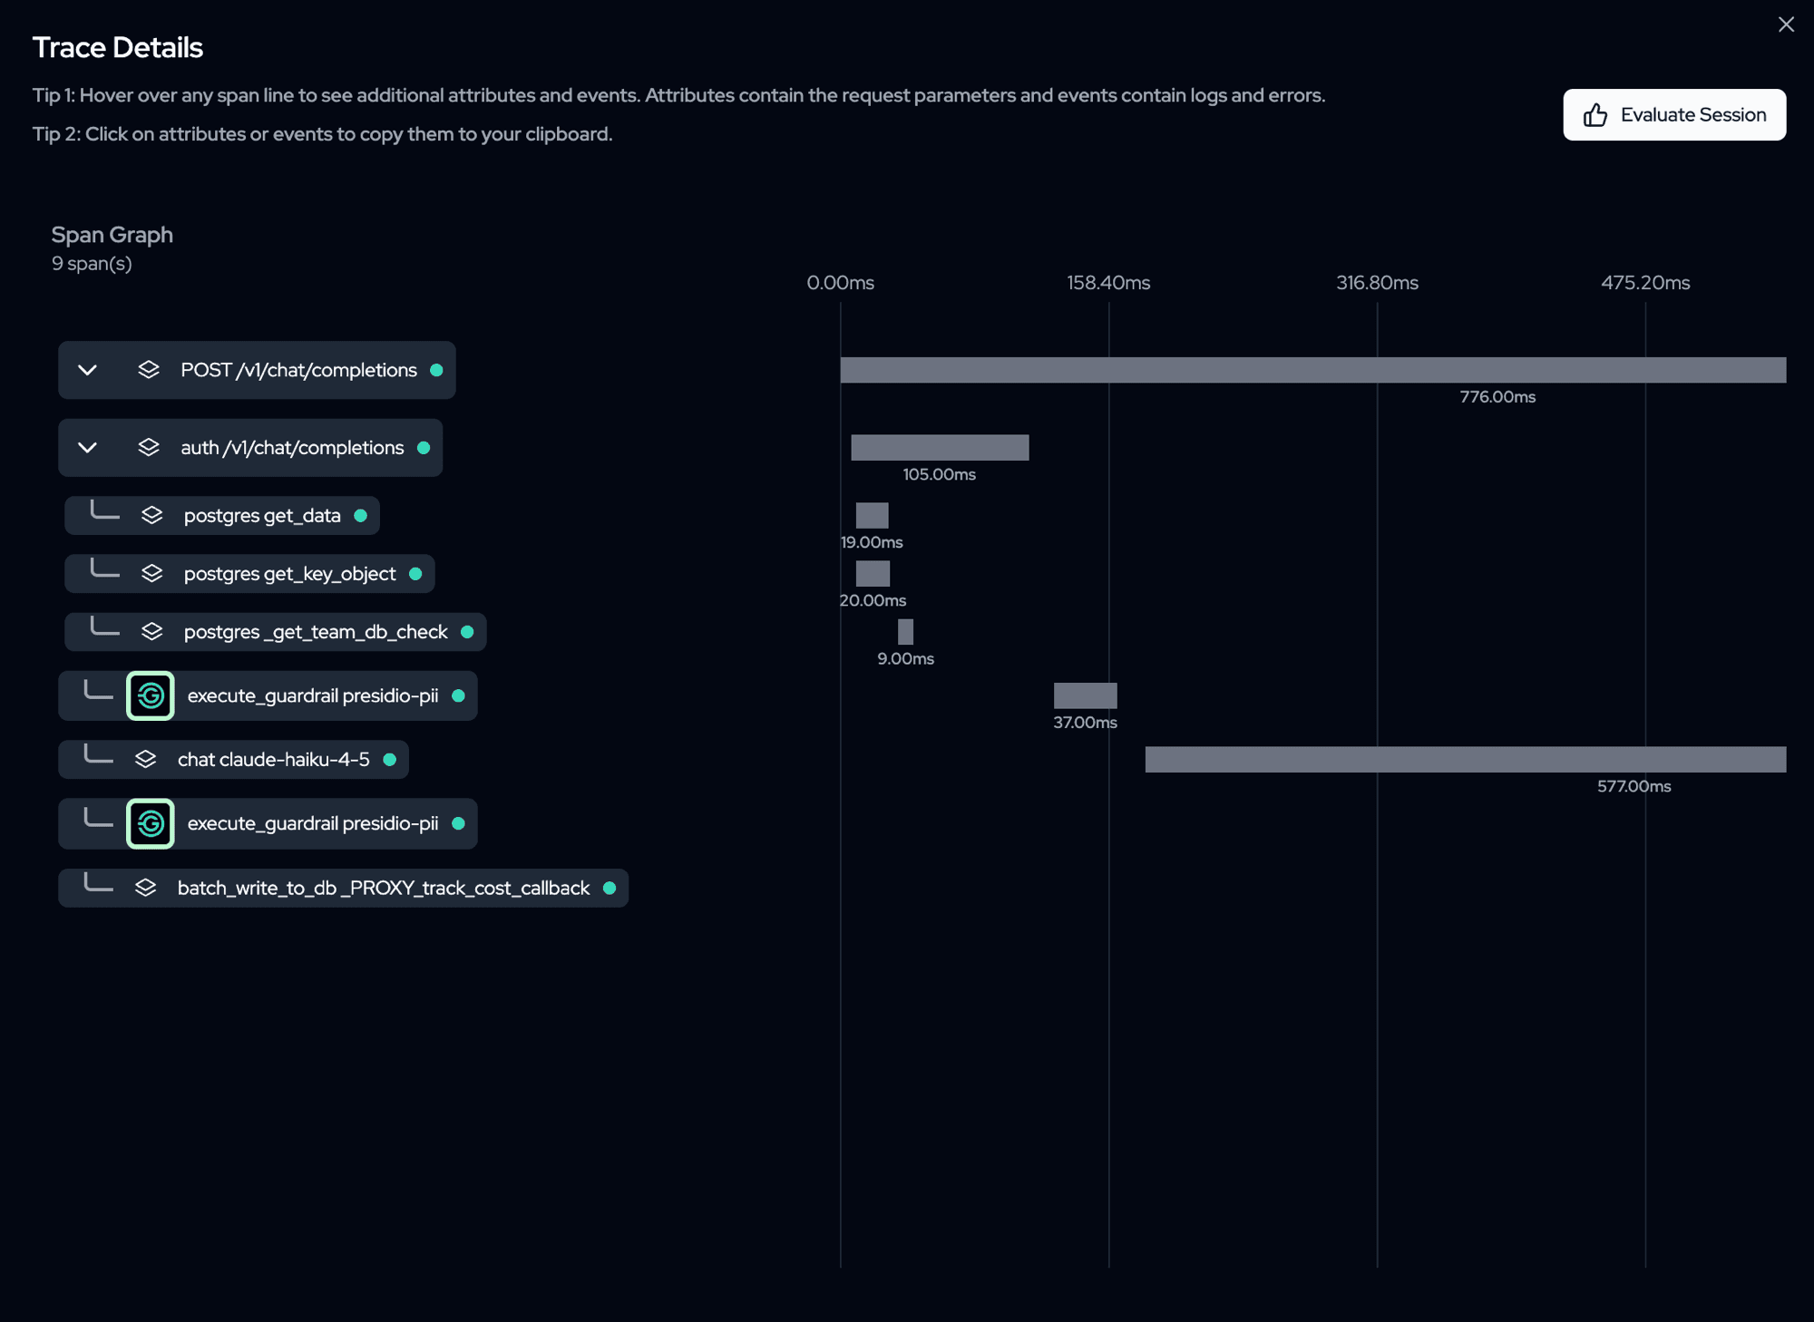Collapse the POST /v1/chat/completions span
The image size is (1814, 1322).
tap(87, 370)
